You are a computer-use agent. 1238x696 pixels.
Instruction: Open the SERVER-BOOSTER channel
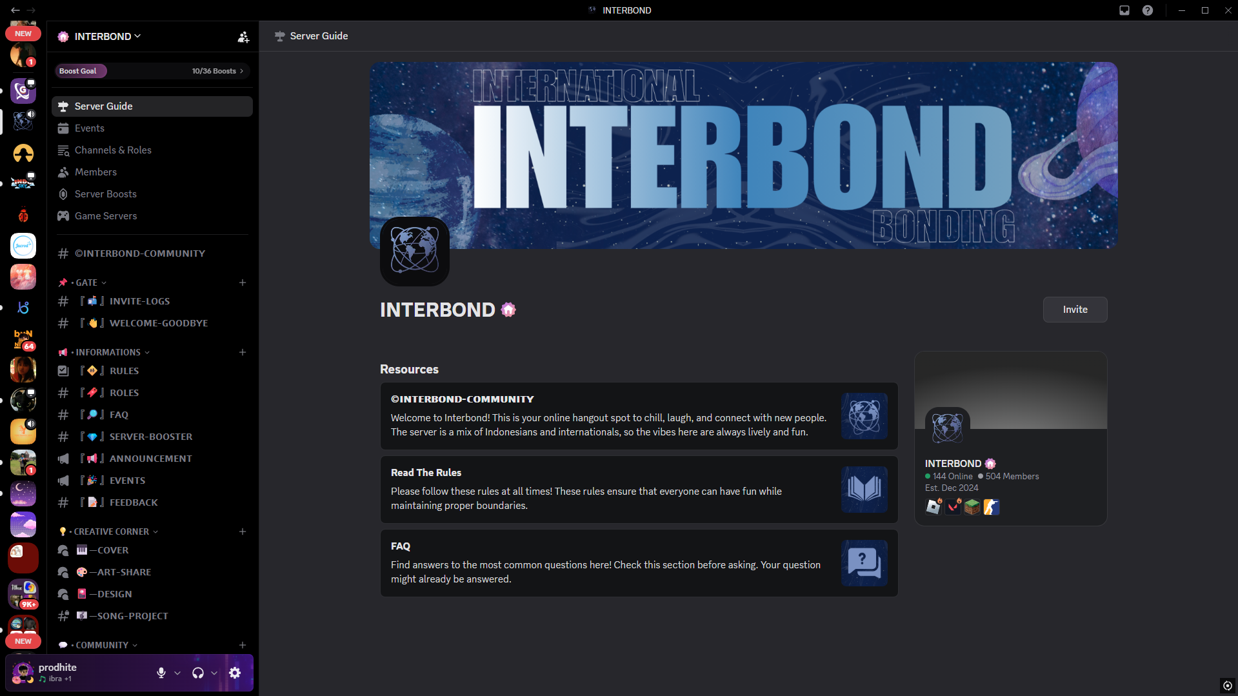[152, 437]
